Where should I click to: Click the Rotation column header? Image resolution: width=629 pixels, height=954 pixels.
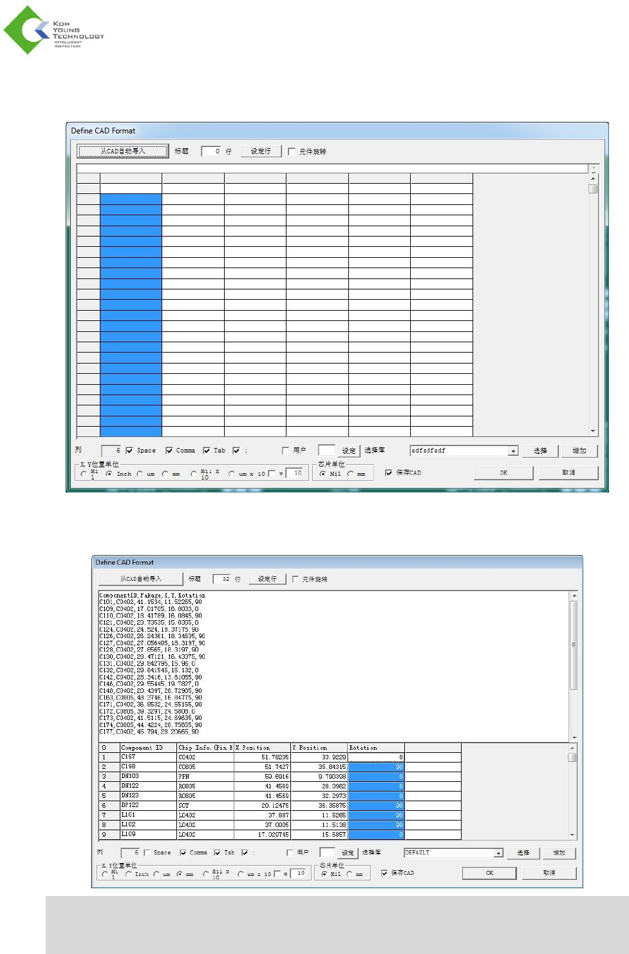click(376, 748)
